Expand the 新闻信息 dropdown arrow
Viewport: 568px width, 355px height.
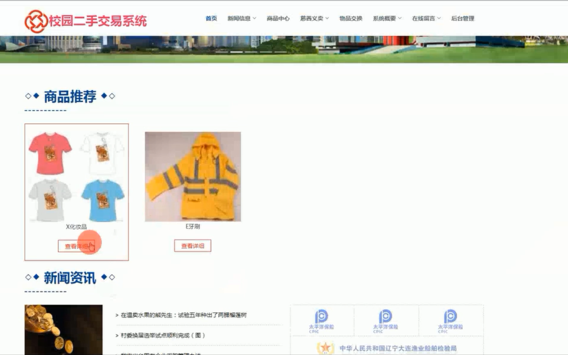pyautogui.click(x=254, y=18)
